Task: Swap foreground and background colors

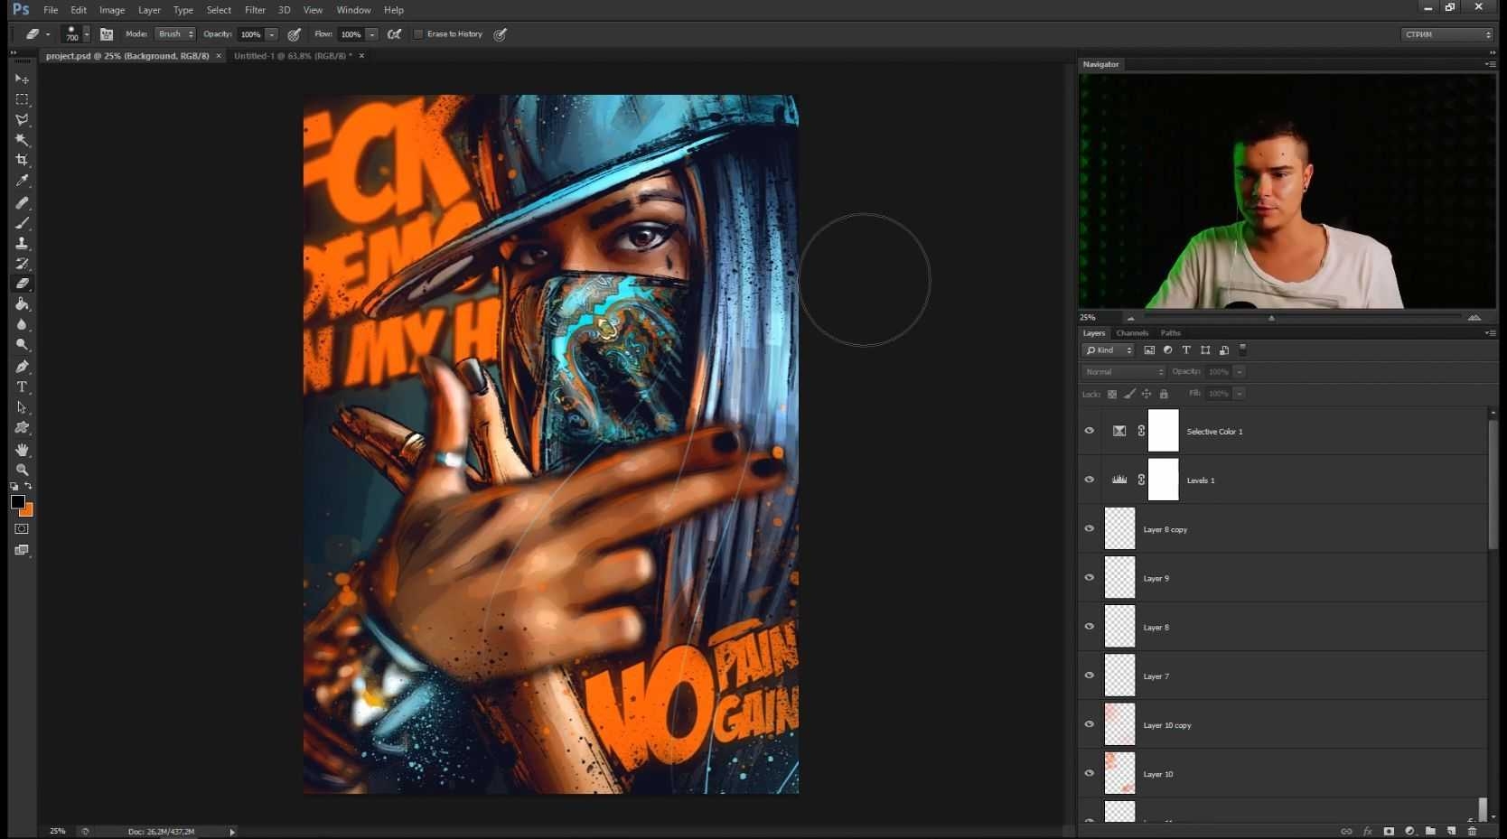Action: click(29, 486)
